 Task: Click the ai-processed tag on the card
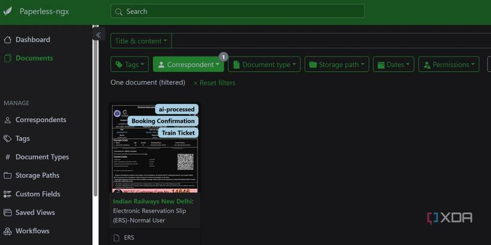click(177, 109)
